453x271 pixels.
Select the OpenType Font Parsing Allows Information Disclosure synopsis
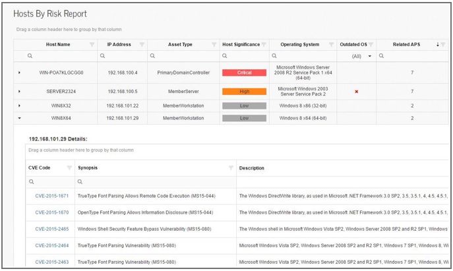pos(145,212)
